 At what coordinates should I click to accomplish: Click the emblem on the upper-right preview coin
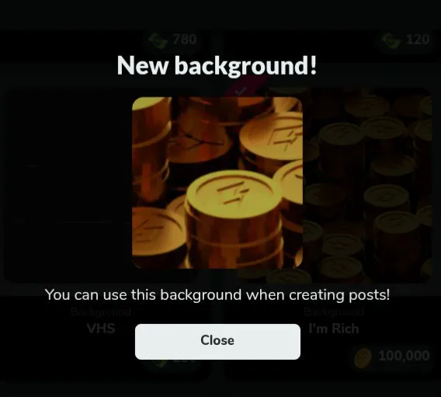click(x=284, y=137)
